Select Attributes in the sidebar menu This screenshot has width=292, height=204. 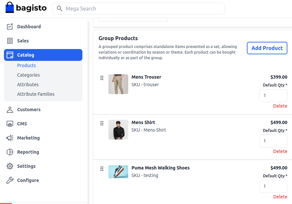point(28,85)
